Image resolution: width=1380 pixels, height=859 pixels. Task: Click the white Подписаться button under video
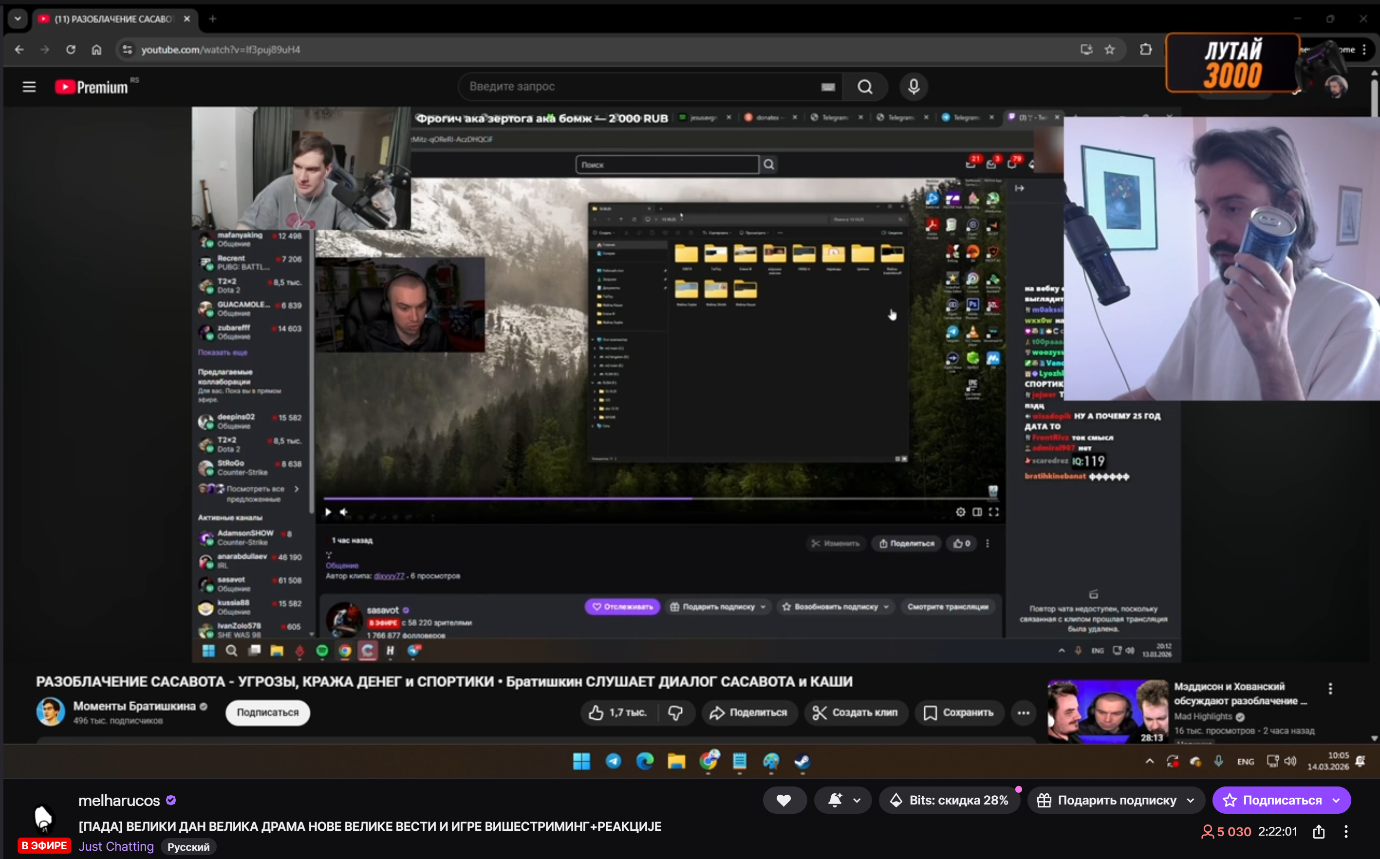coord(267,713)
